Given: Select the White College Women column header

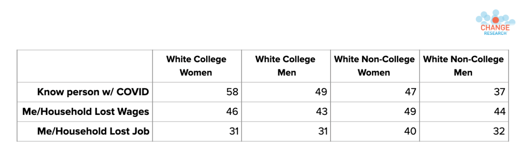Looking at the screenshot, I should point(196,66).
